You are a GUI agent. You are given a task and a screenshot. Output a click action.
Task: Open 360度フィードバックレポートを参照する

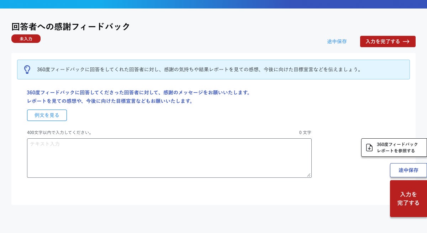394,148
